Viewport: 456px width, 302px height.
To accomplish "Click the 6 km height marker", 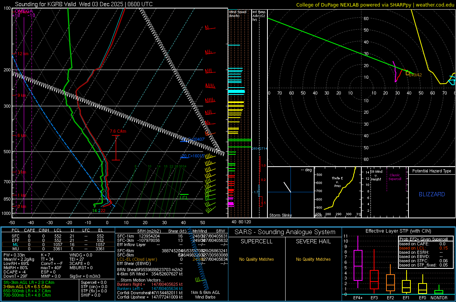I will coord(22,136).
